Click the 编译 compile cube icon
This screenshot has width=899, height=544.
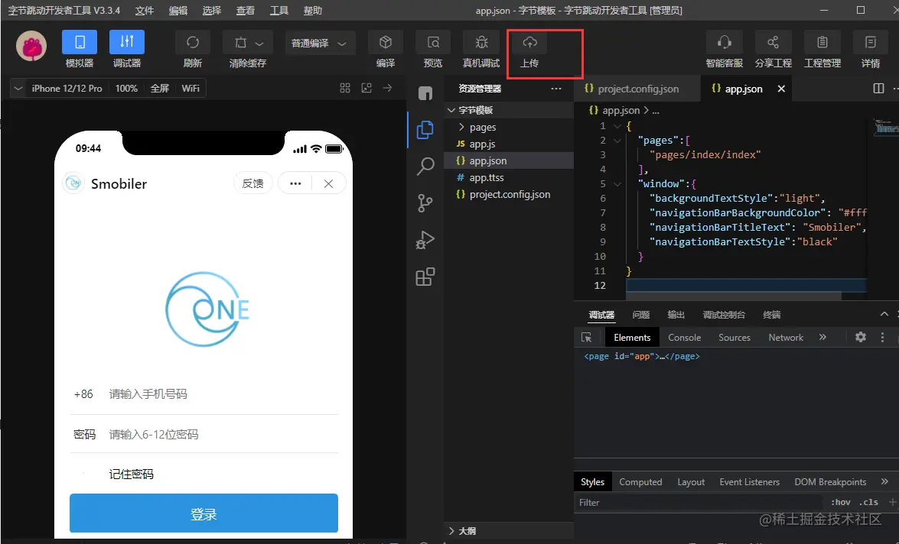click(x=386, y=42)
